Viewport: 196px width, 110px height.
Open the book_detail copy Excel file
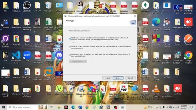click(48, 24)
